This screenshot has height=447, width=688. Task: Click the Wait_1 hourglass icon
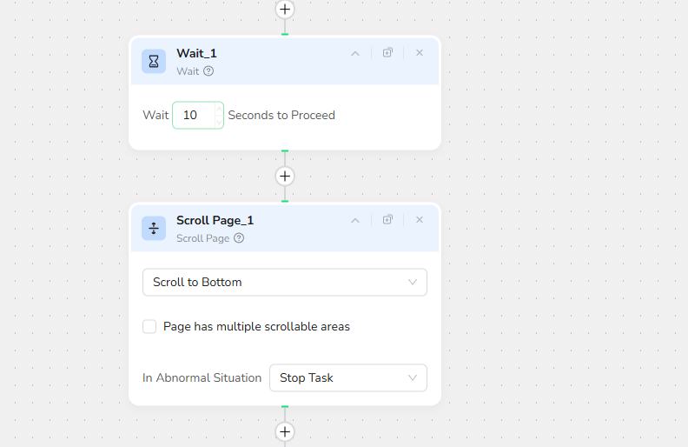point(154,61)
